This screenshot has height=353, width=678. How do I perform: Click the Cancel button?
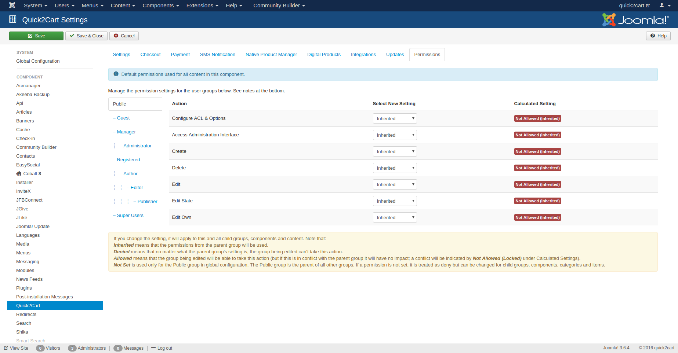(x=124, y=36)
